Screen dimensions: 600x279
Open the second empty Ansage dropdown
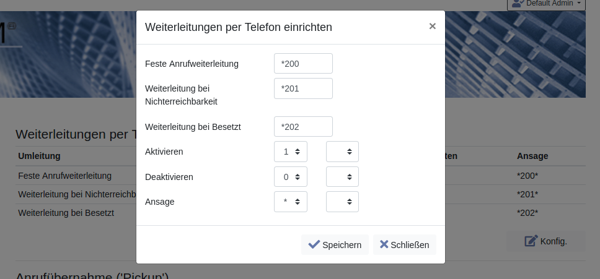coord(342,202)
